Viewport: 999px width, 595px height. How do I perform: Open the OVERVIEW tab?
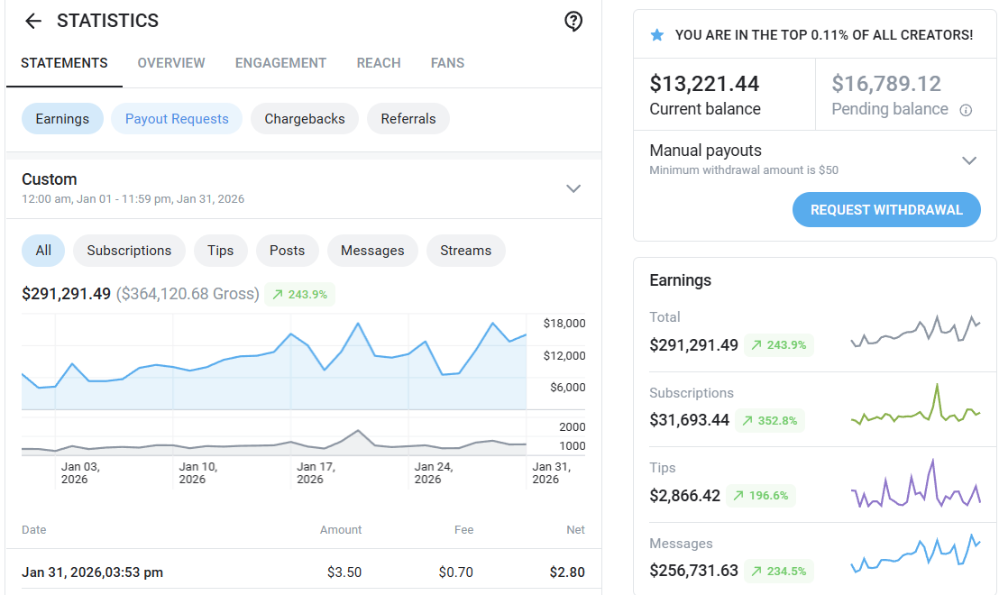pos(171,63)
